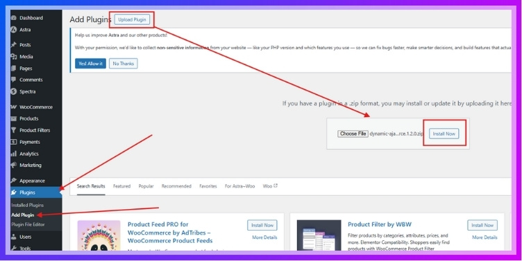Install Now for Product Filter by WBW

tap(482, 225)
